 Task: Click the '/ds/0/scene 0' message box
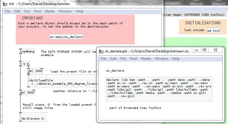tap(32, 118)
